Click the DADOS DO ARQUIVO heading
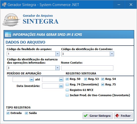137x124 pixels. click(25, 42)
